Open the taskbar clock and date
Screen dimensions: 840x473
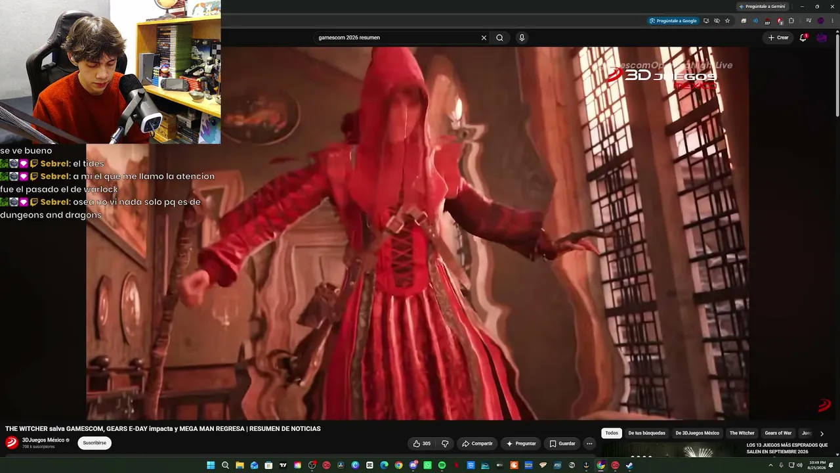point(817,465)
